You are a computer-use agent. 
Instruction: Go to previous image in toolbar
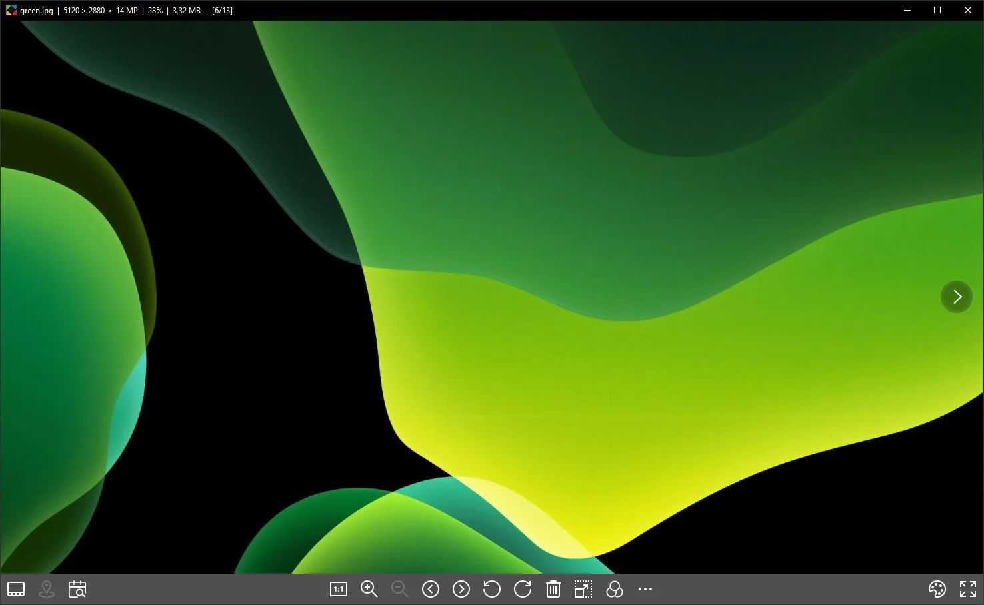click(x=431, y=589)
